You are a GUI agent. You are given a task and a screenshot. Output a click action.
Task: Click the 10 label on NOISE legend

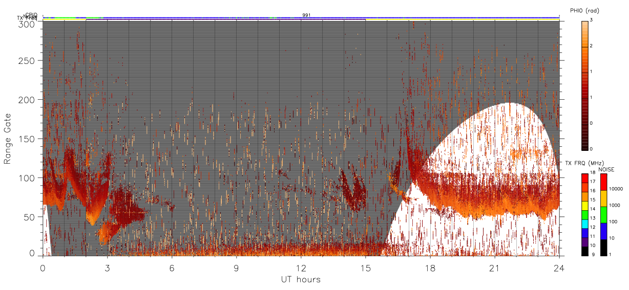click(x=612, y=238)
